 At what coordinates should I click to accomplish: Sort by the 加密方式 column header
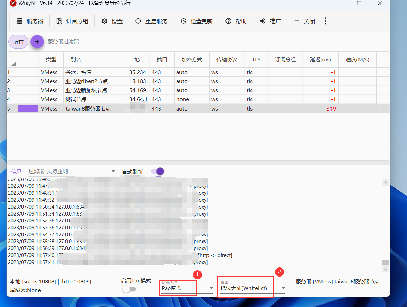[192, 60]
